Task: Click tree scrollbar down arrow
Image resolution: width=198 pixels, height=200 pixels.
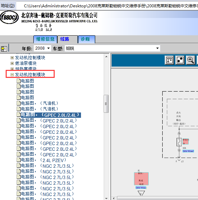Action: pos(106,198)
